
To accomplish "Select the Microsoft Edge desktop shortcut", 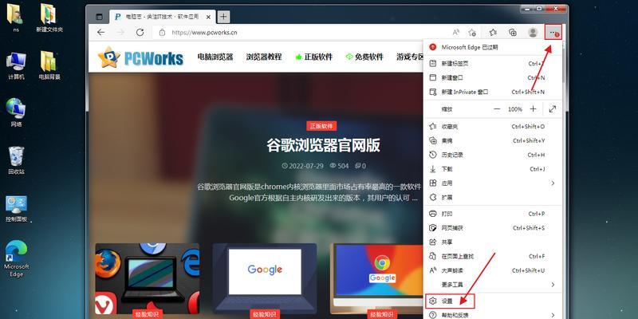I will point(16,258).
